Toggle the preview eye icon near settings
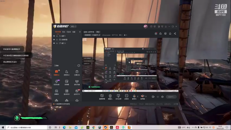 (x=158, y=97)
